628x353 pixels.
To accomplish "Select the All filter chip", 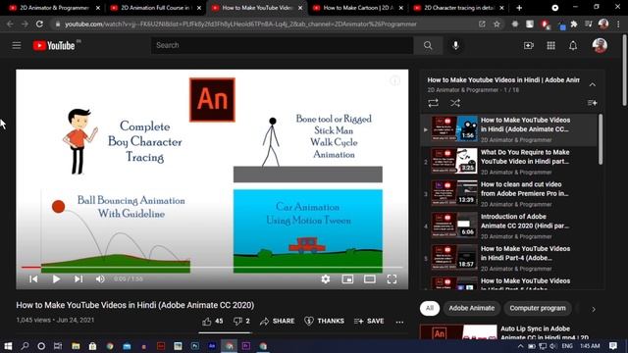I will click(x=430, y=308).
